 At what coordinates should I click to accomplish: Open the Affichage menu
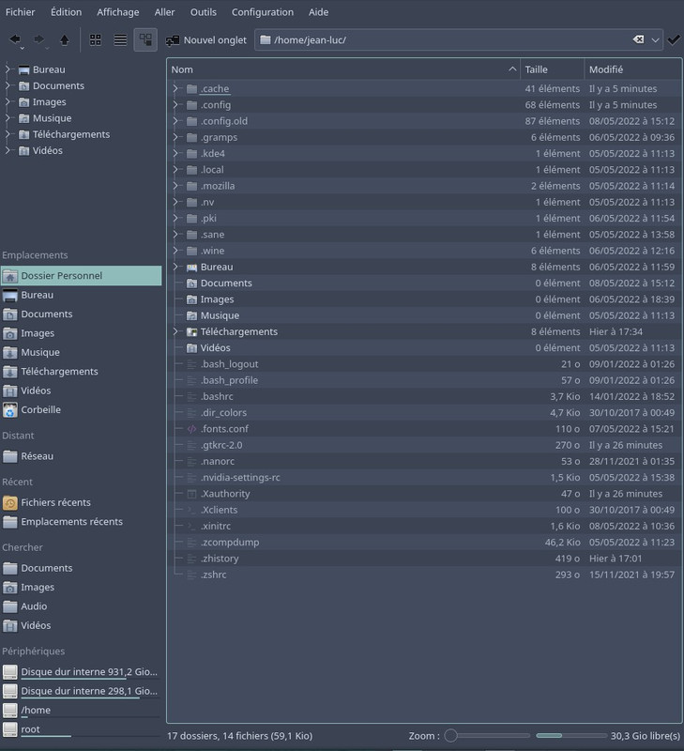click(117, 12)
